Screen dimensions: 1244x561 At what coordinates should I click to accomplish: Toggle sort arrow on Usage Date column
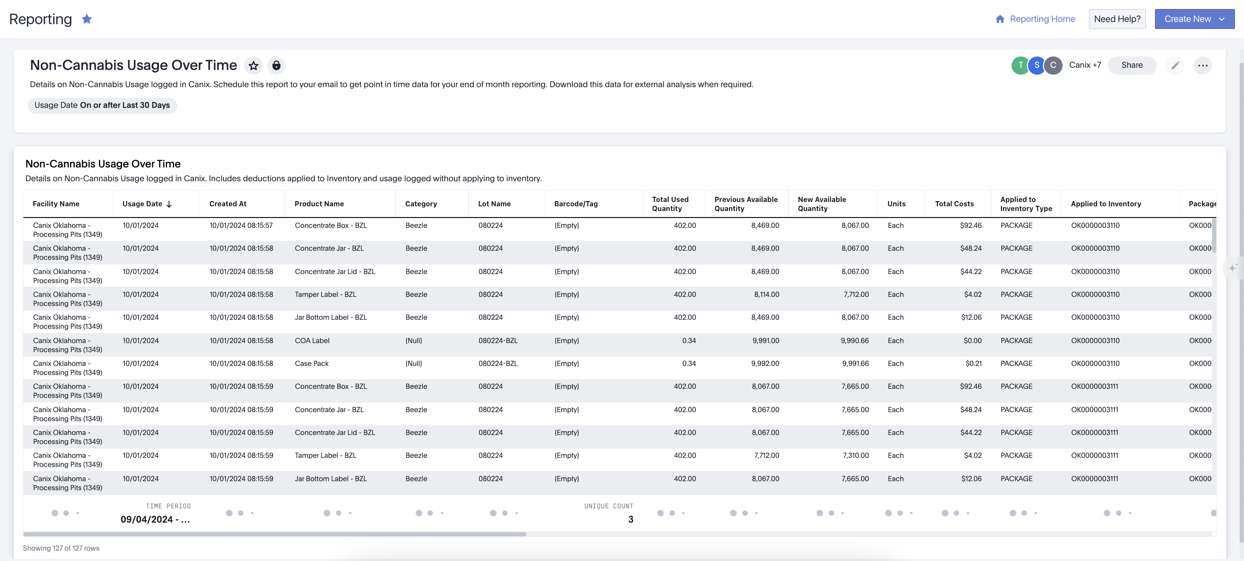[169, 204]
